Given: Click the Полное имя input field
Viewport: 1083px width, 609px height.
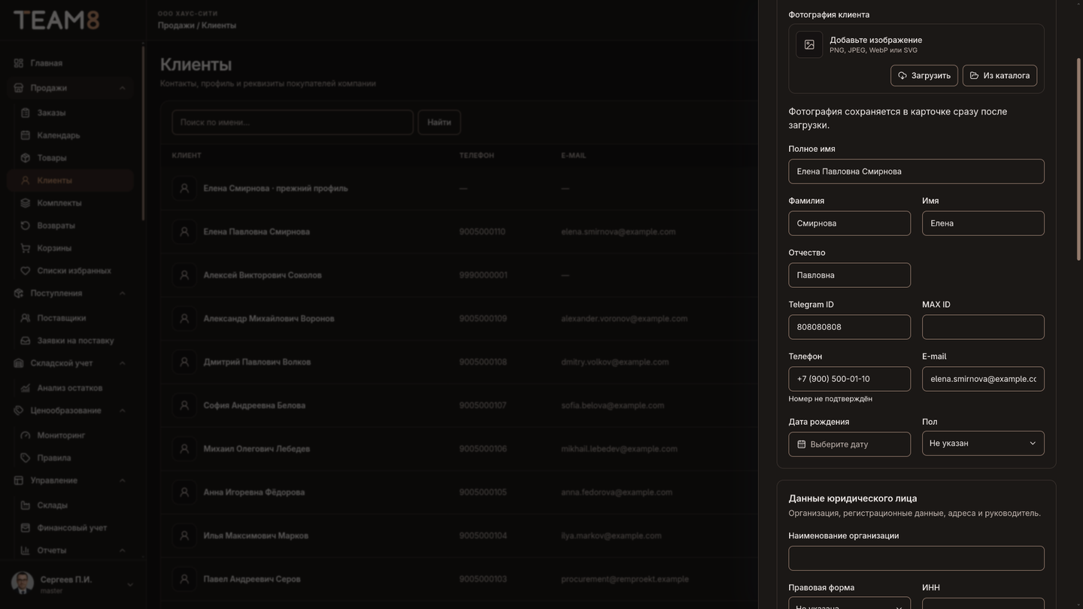Looking at the screenshot, I should click(916, 171).
